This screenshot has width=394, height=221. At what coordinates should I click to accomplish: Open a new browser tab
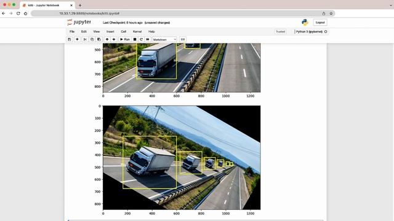pyautogui.click(x=80, y=6)
